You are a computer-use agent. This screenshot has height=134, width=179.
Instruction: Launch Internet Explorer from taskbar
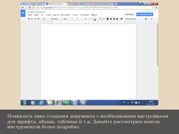click(x=41, y=103)
